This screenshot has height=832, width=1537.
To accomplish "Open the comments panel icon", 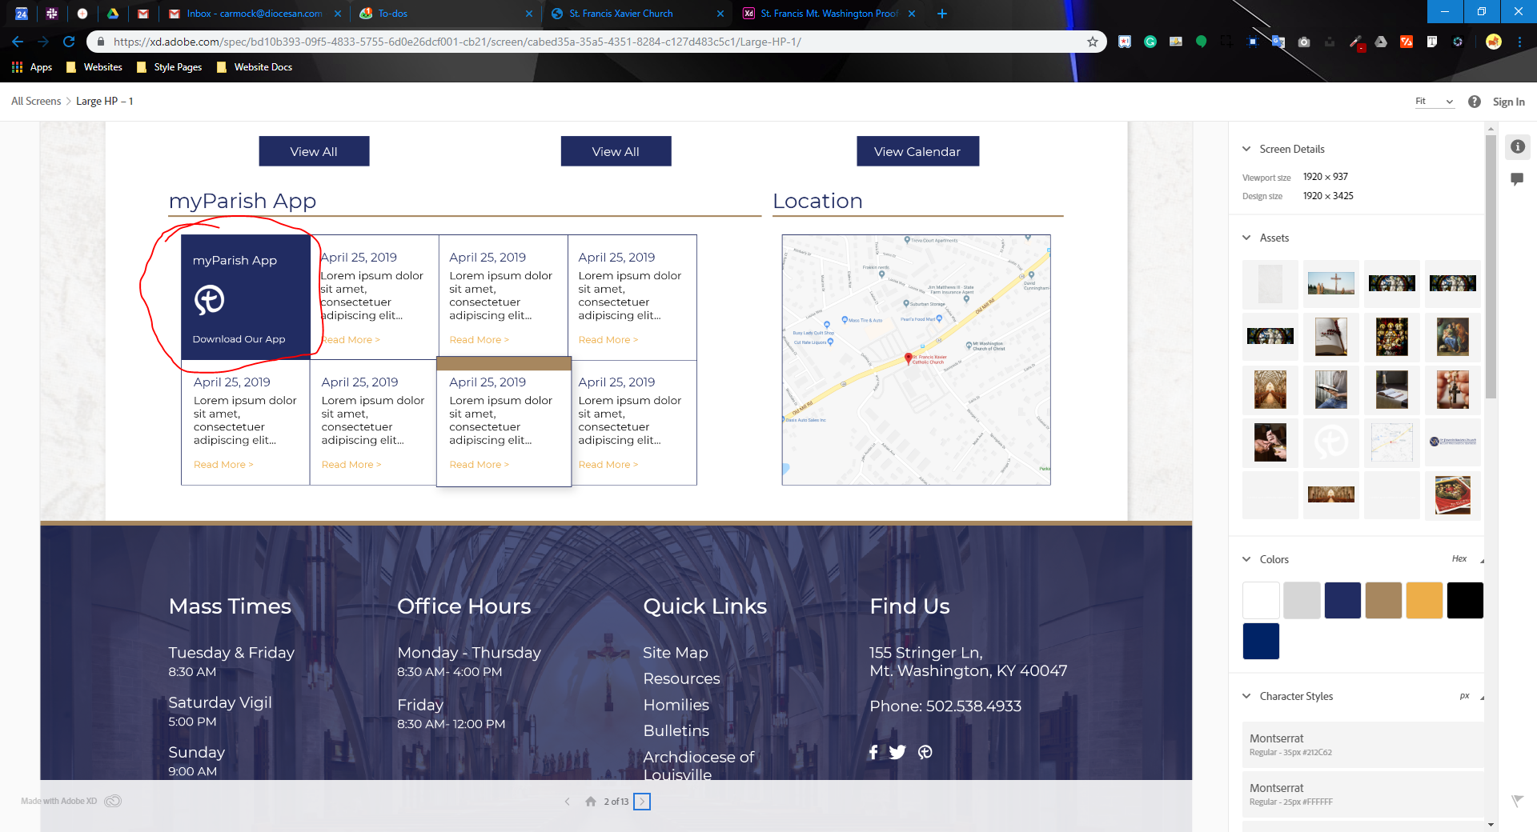I will pyautogui.click(x=1517, y=179).
